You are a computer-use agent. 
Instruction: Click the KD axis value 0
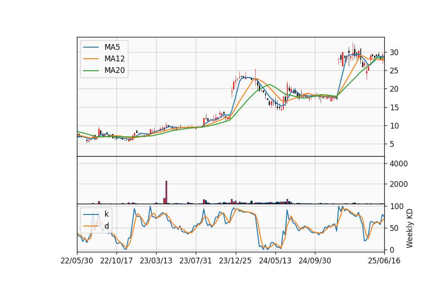tap(392, 250)
